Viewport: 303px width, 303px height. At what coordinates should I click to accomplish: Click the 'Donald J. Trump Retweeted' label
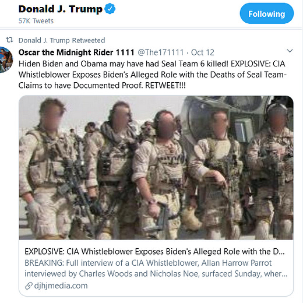(x=62, y=40)
